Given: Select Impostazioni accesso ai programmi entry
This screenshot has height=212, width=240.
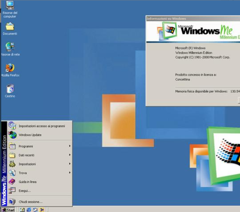Looking at the screenshot, I should click(x=41, y=126).
